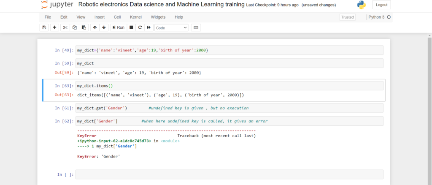Click the Jupyter logo
Screen dimensions: 432x185
tap(57, 5)
